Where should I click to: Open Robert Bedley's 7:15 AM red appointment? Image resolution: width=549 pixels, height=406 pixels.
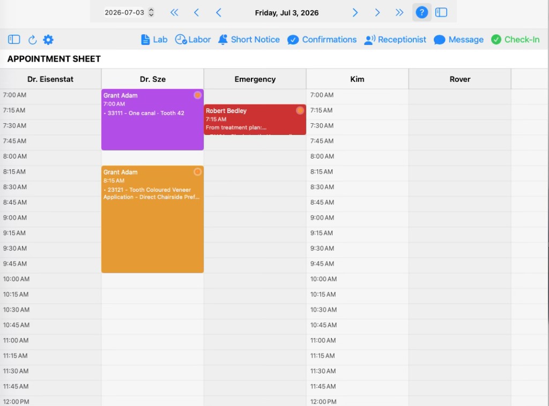pyautogui.click(x=255, y=119)
